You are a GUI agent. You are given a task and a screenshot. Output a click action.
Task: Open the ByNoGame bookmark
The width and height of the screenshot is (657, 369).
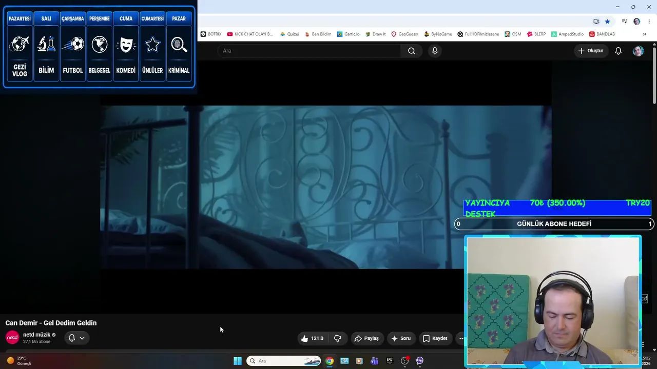point(438,34)
